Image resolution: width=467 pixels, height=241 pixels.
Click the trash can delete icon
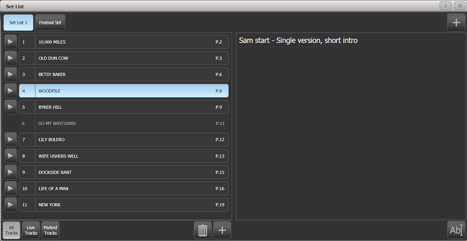(x=203, y=230)
